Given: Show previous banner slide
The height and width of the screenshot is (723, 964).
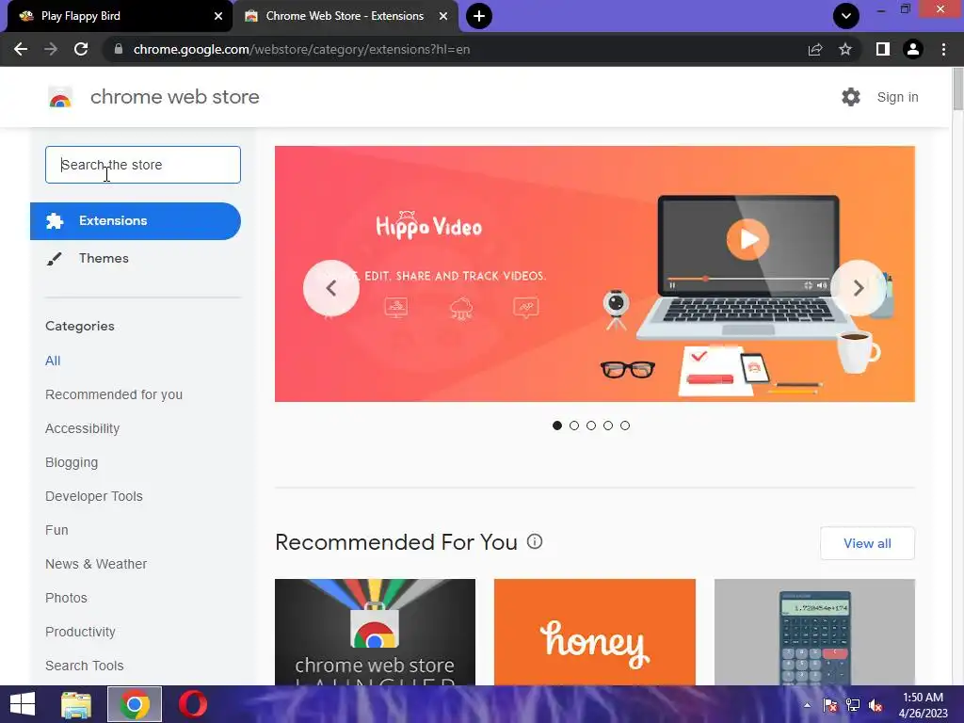Looking at the screenshot, I should coord(330,288).
